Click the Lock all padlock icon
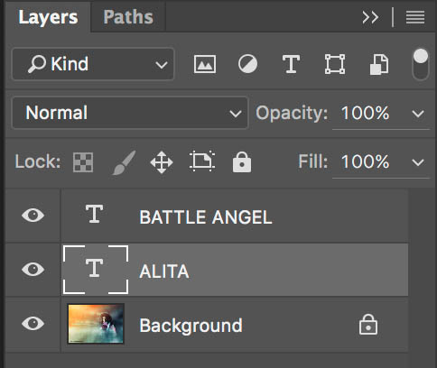 (x=242, y=162)
